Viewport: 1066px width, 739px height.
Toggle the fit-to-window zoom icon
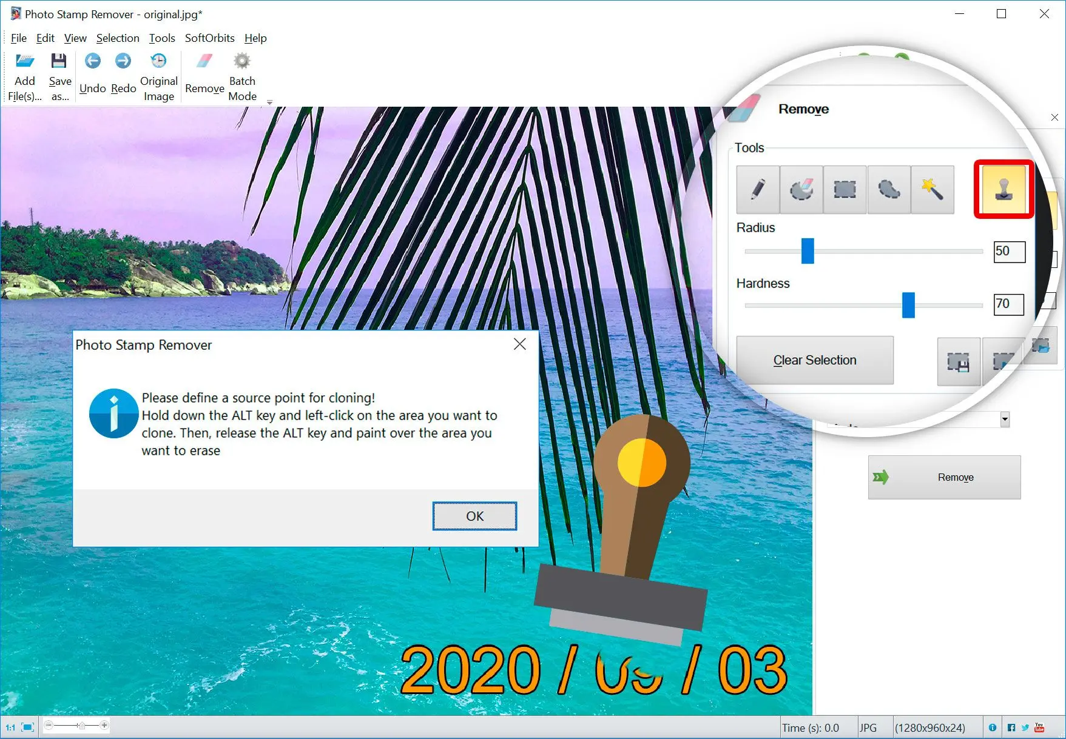(28, 727)
